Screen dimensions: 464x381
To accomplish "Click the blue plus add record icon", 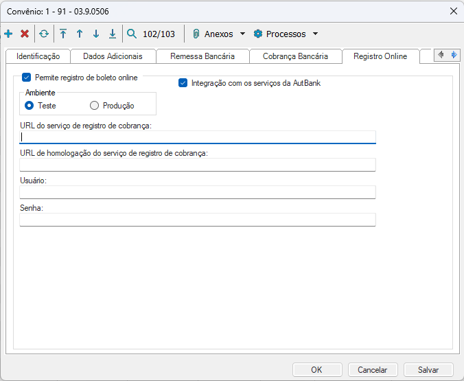I will 8,34.
